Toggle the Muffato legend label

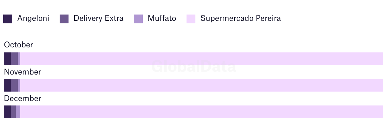pyautogui.click(x=162, y=18)
